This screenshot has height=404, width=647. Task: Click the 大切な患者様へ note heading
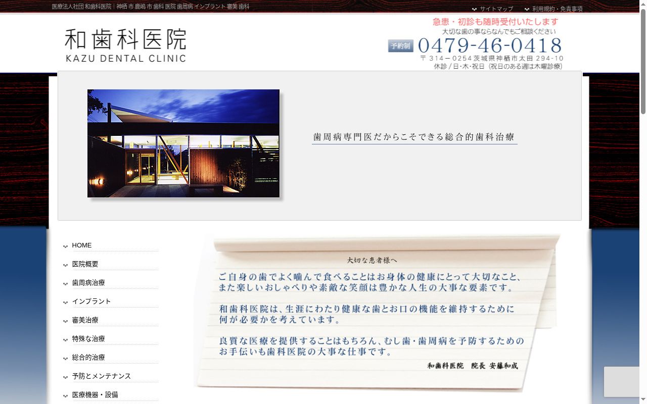tap(372, 260)
